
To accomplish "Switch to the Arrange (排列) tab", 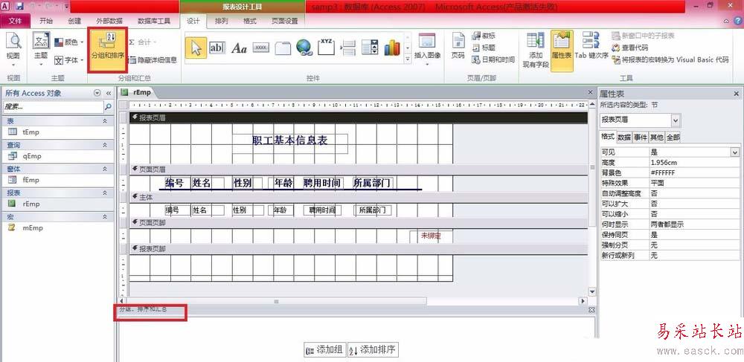I will (222, 21).
